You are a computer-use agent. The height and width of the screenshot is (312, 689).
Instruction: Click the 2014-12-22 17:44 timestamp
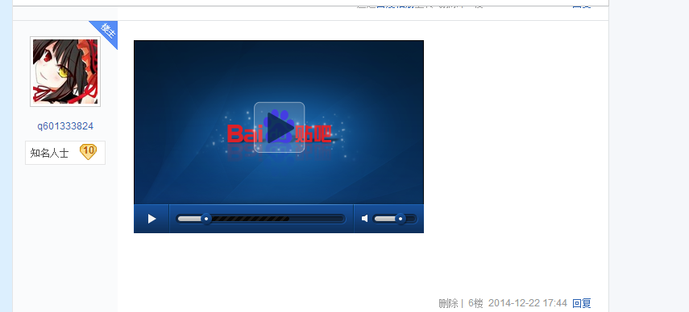click(528, 303)
